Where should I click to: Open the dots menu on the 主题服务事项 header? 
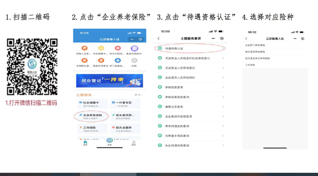coord(213,38)
